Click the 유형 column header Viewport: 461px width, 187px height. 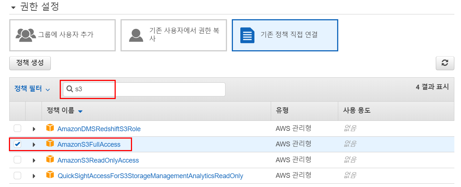coord(282,110)
